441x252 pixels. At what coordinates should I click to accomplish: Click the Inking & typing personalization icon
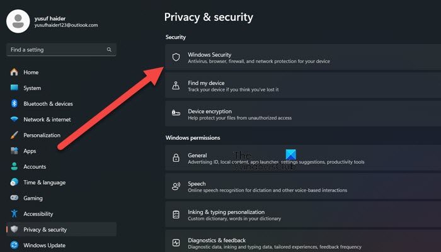point(176,215)
